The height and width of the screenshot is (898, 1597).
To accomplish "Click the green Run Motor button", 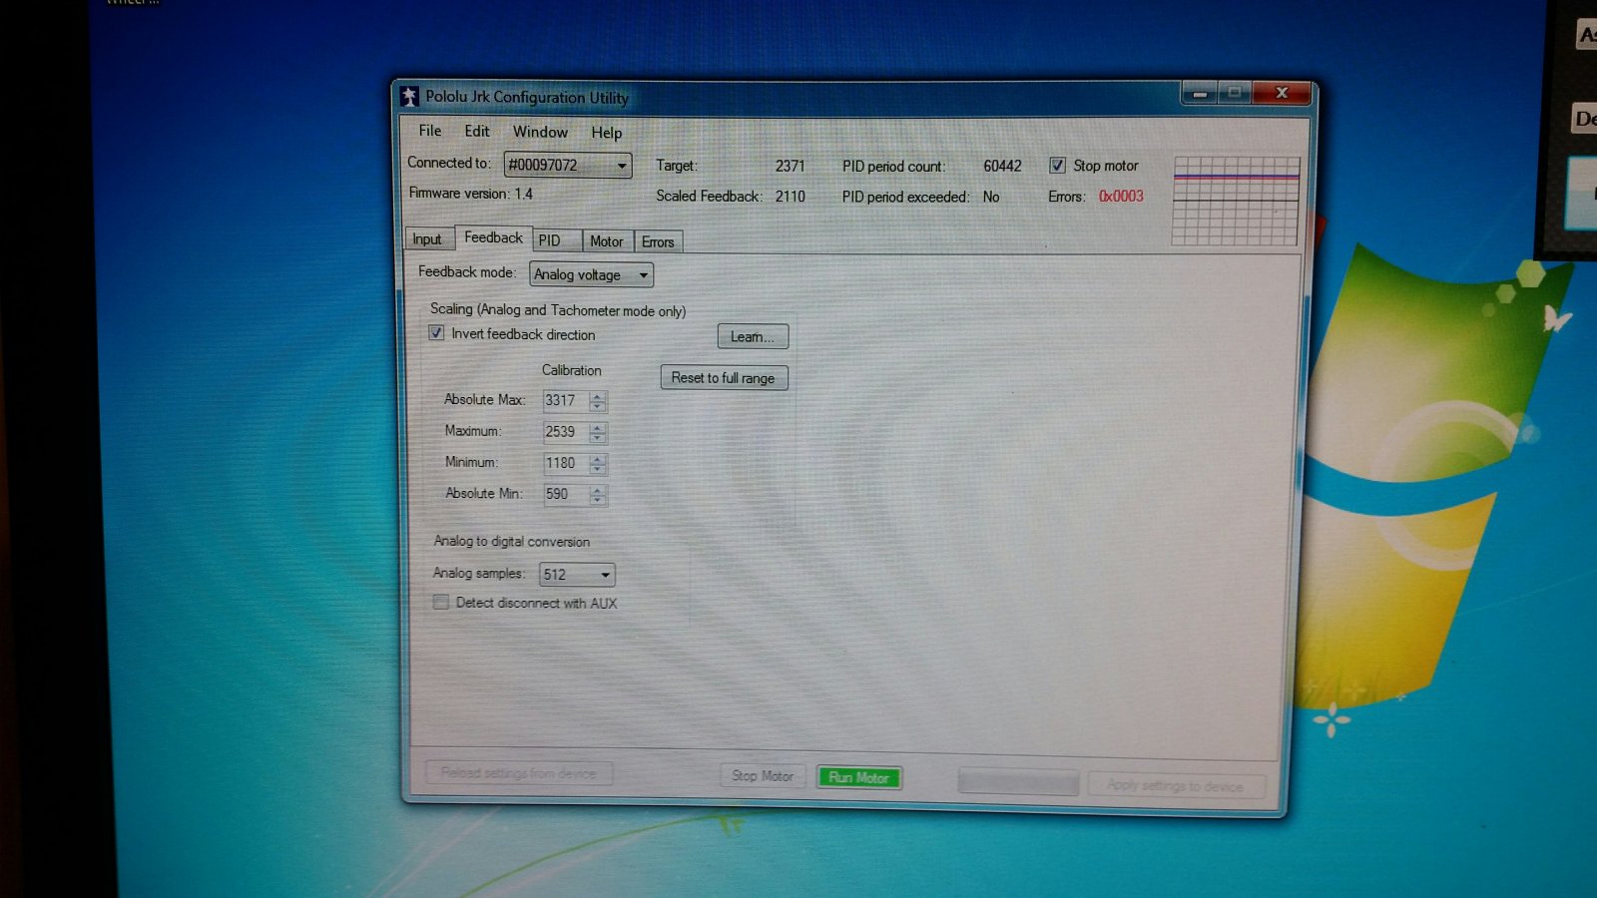I will pos(858,777).
